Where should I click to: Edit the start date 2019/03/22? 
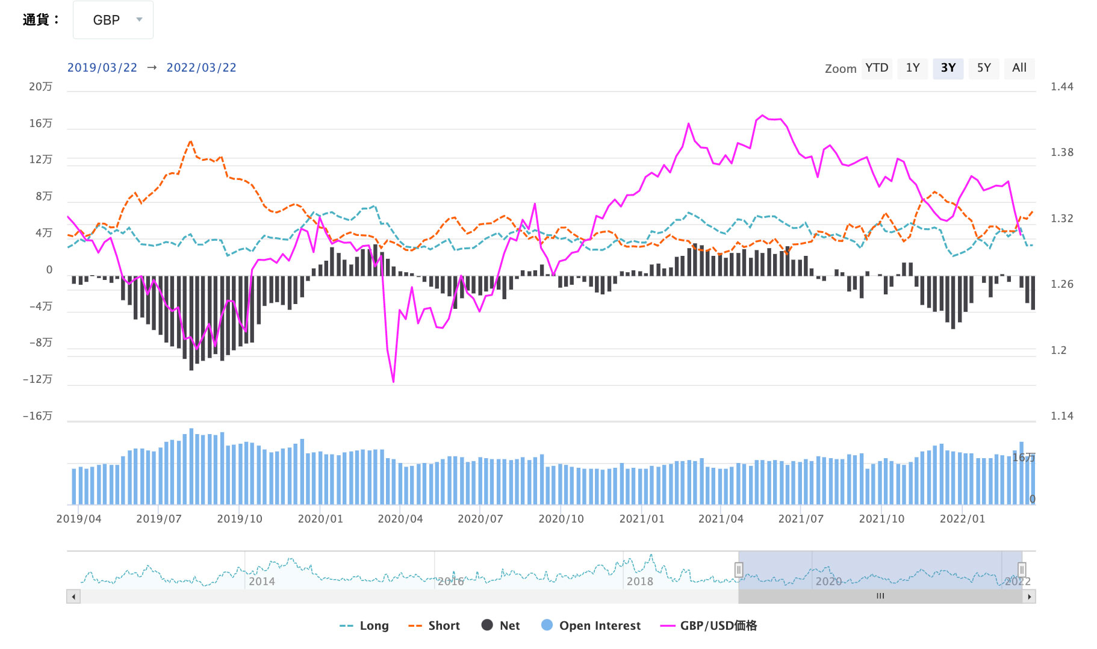click(102, 67)
